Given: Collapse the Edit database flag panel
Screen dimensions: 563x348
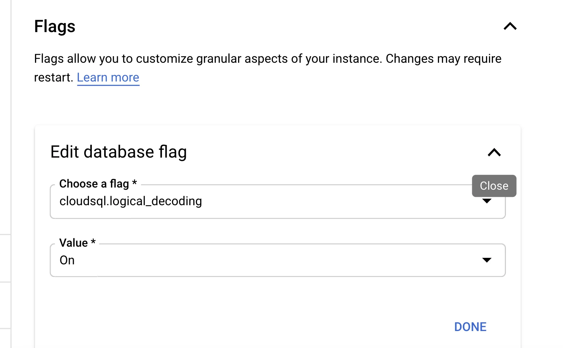Looking at the screenshot, I should (x=494, y=153).
